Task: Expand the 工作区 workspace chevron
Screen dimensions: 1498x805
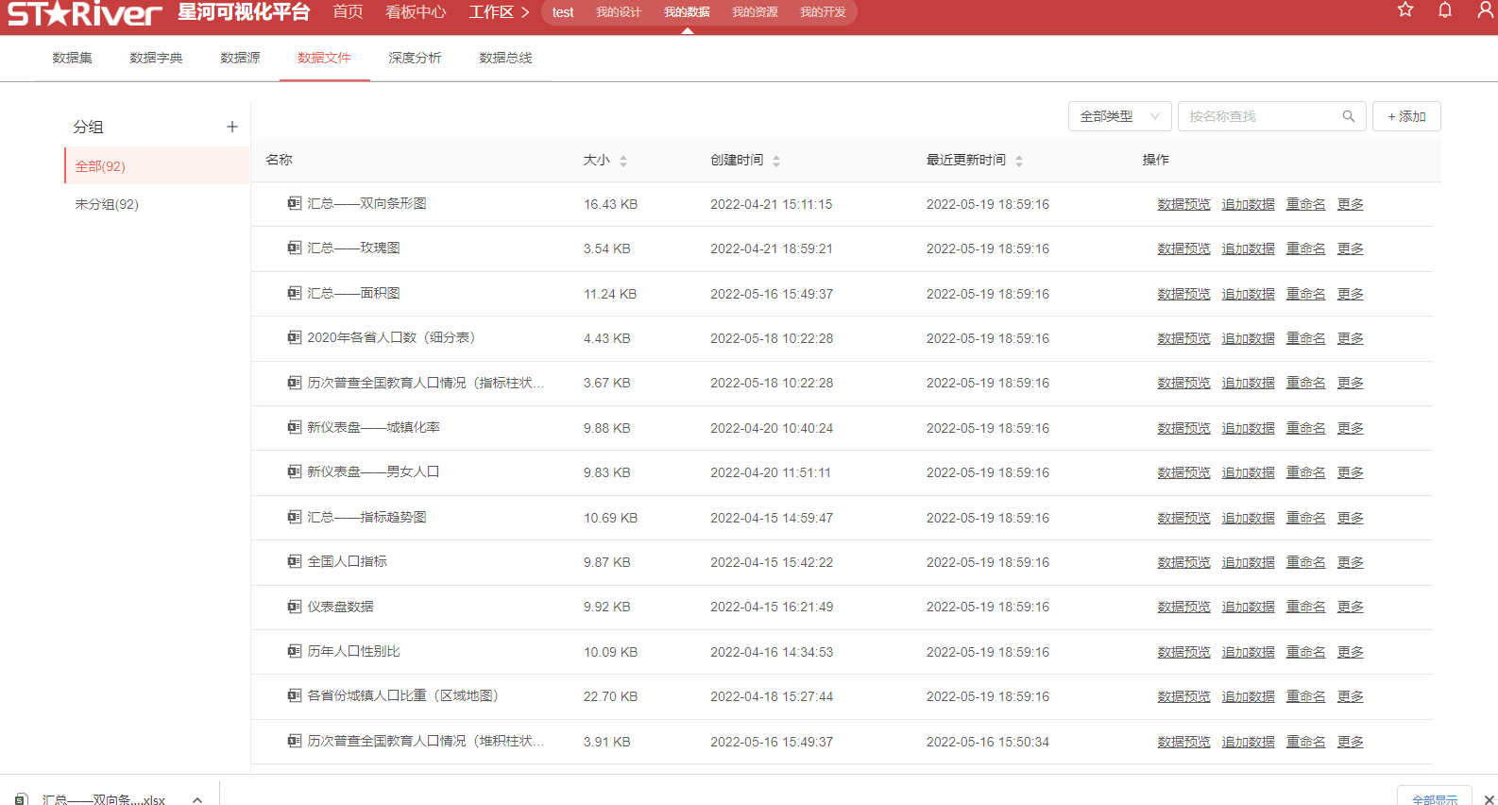Action: click(525, 12)
